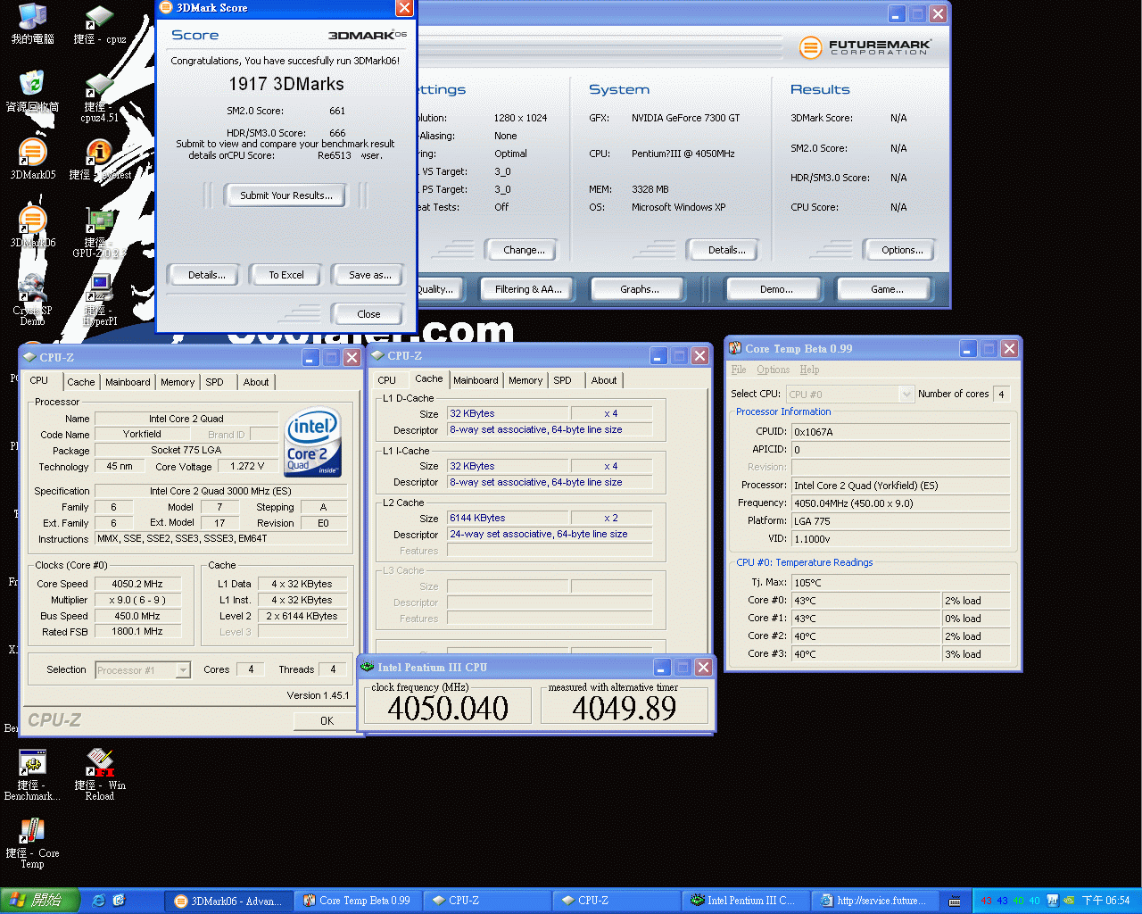Select the Benchmark shortcut desktop icon
The image size is (1142, 914).
tap(32, 775)
